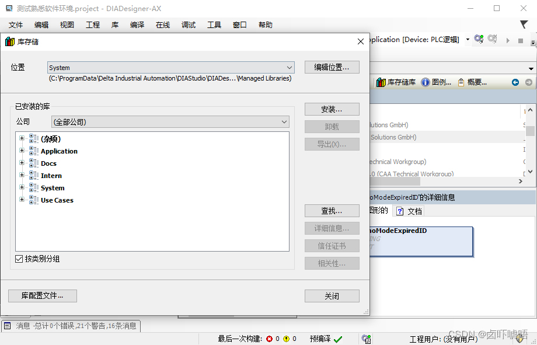Click the start play icon in toolbar
The height and width of the screenshot is (345, 537).
pyautogui.click(x=508, y=40)
